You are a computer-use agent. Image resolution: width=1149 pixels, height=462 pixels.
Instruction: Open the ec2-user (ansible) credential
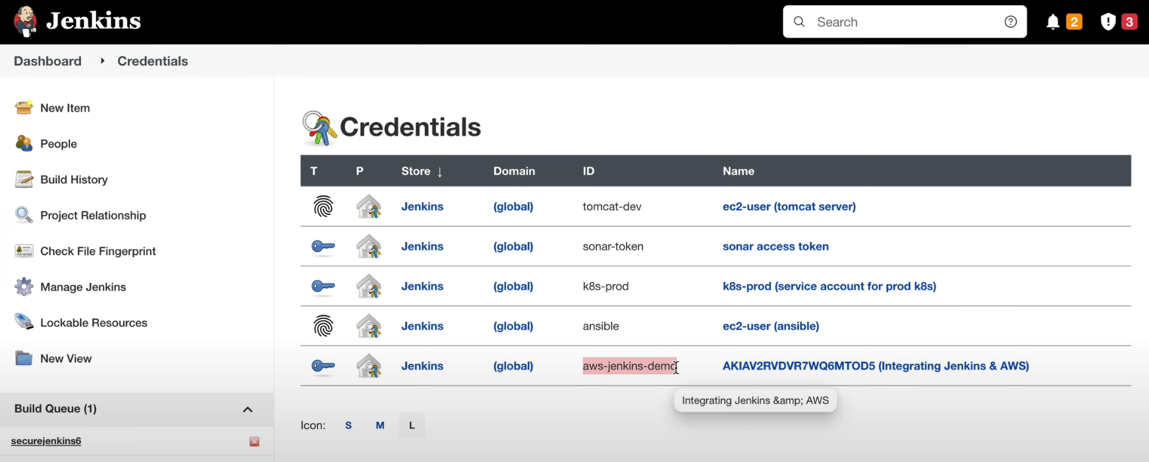click(771, 326)
